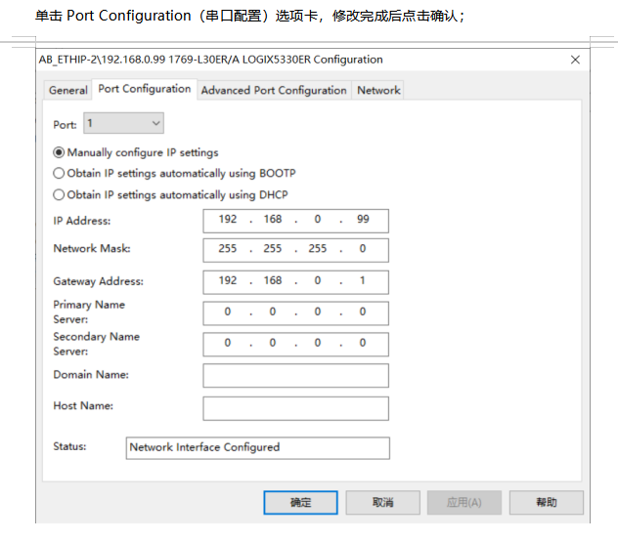Click the IP Address label

click(x=82, y=221)
